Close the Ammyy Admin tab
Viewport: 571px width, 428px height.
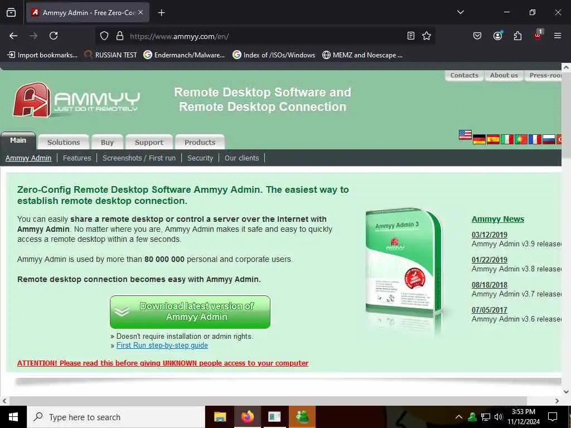(141, 12)
